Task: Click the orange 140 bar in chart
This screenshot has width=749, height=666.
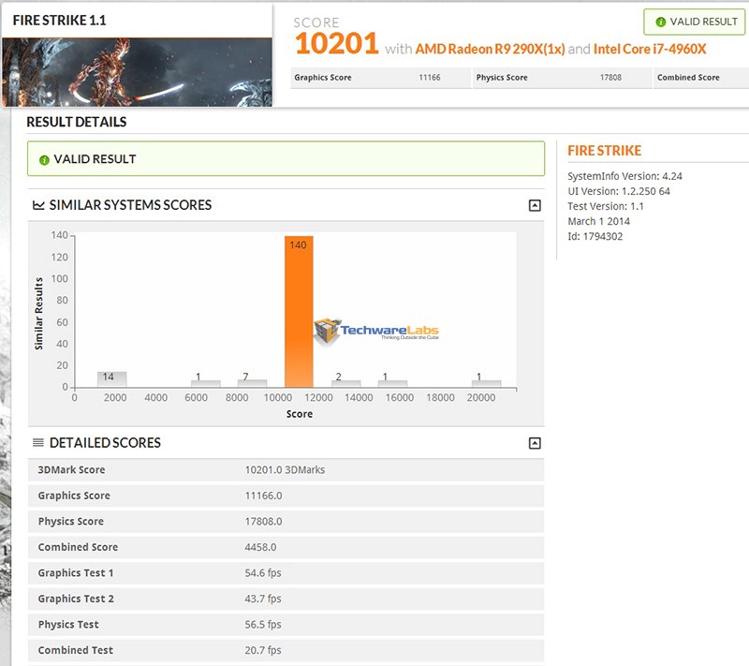Action: pos(299,312)
